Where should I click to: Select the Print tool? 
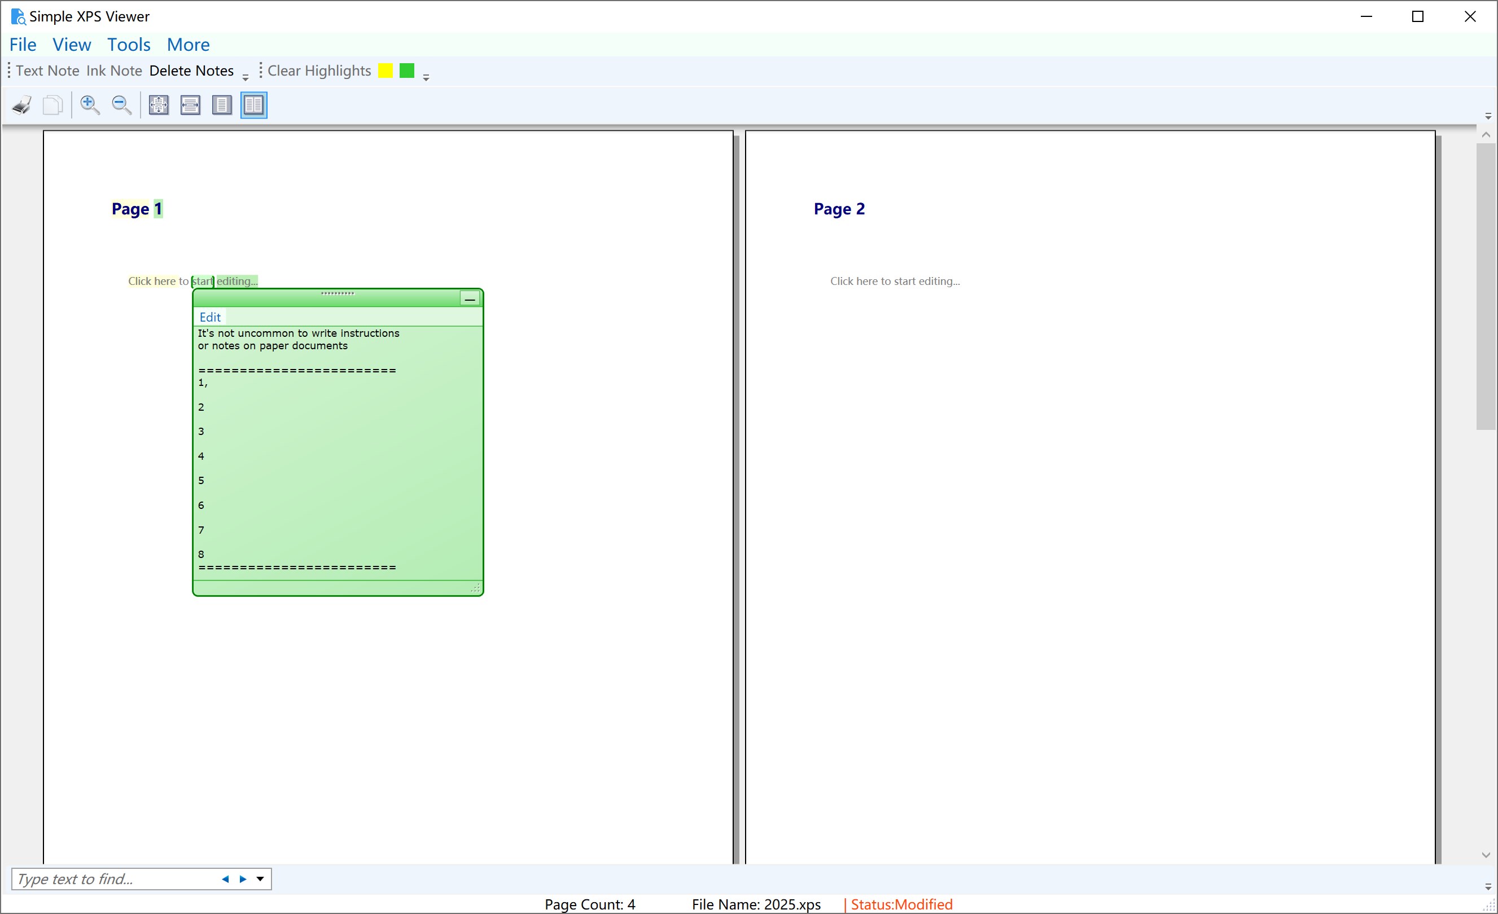click(x=21, y=104)
